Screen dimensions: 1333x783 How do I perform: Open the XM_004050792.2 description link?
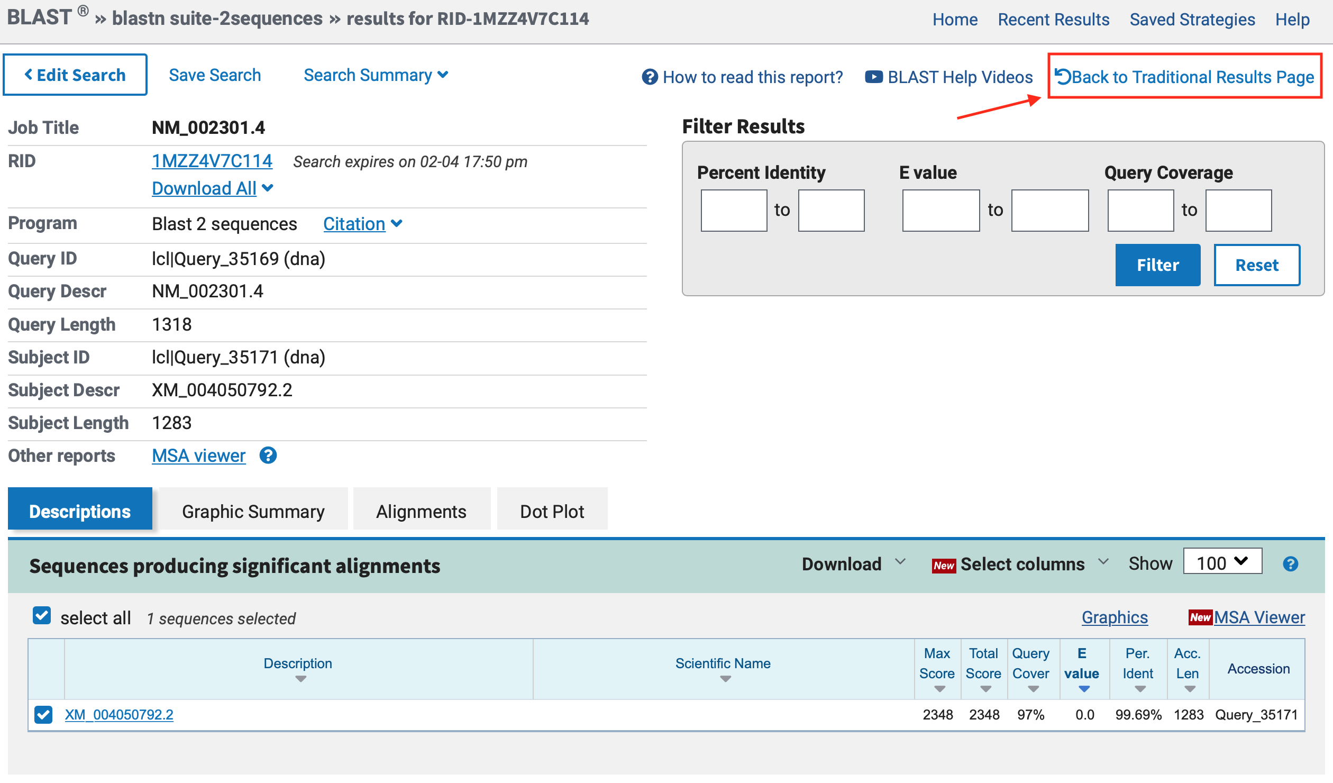point(119,715)
